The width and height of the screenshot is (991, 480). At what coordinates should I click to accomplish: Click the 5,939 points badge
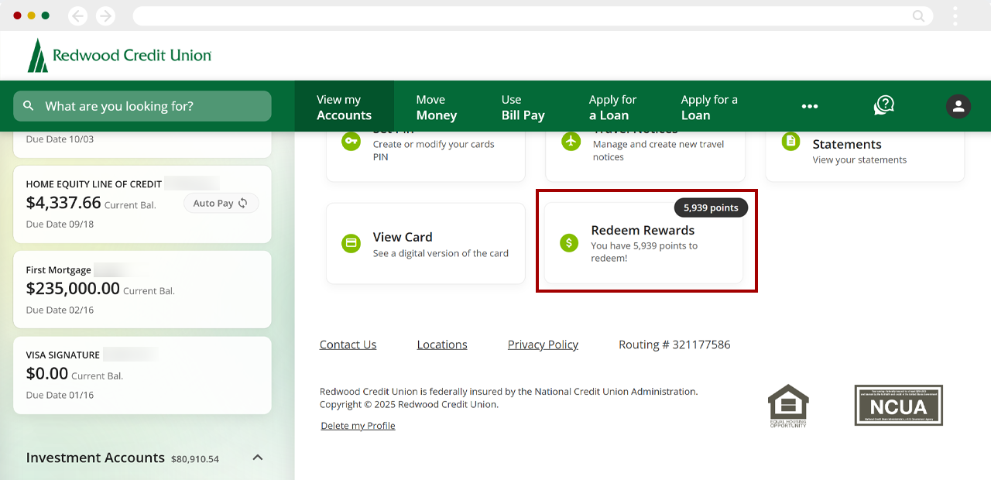pos(711,207)
